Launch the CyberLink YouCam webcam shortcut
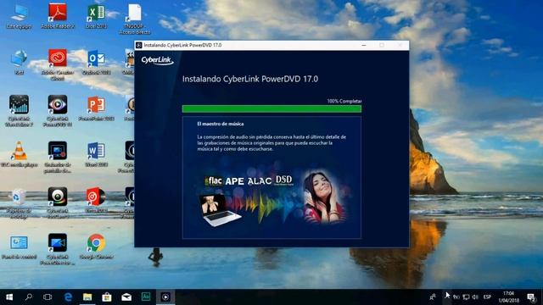 point(58,202)
